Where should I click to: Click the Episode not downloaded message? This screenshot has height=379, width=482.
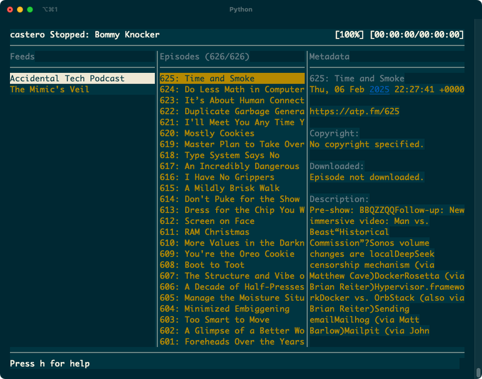point(366,177)
